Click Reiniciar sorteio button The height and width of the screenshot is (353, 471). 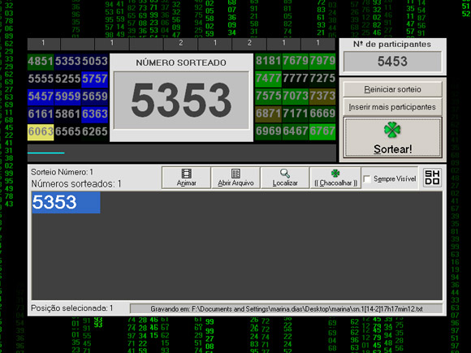point(392,89)
